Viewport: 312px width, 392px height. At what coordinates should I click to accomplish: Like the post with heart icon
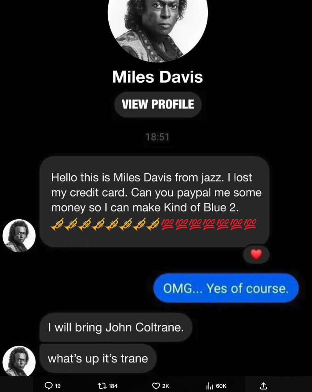[156, 386]
